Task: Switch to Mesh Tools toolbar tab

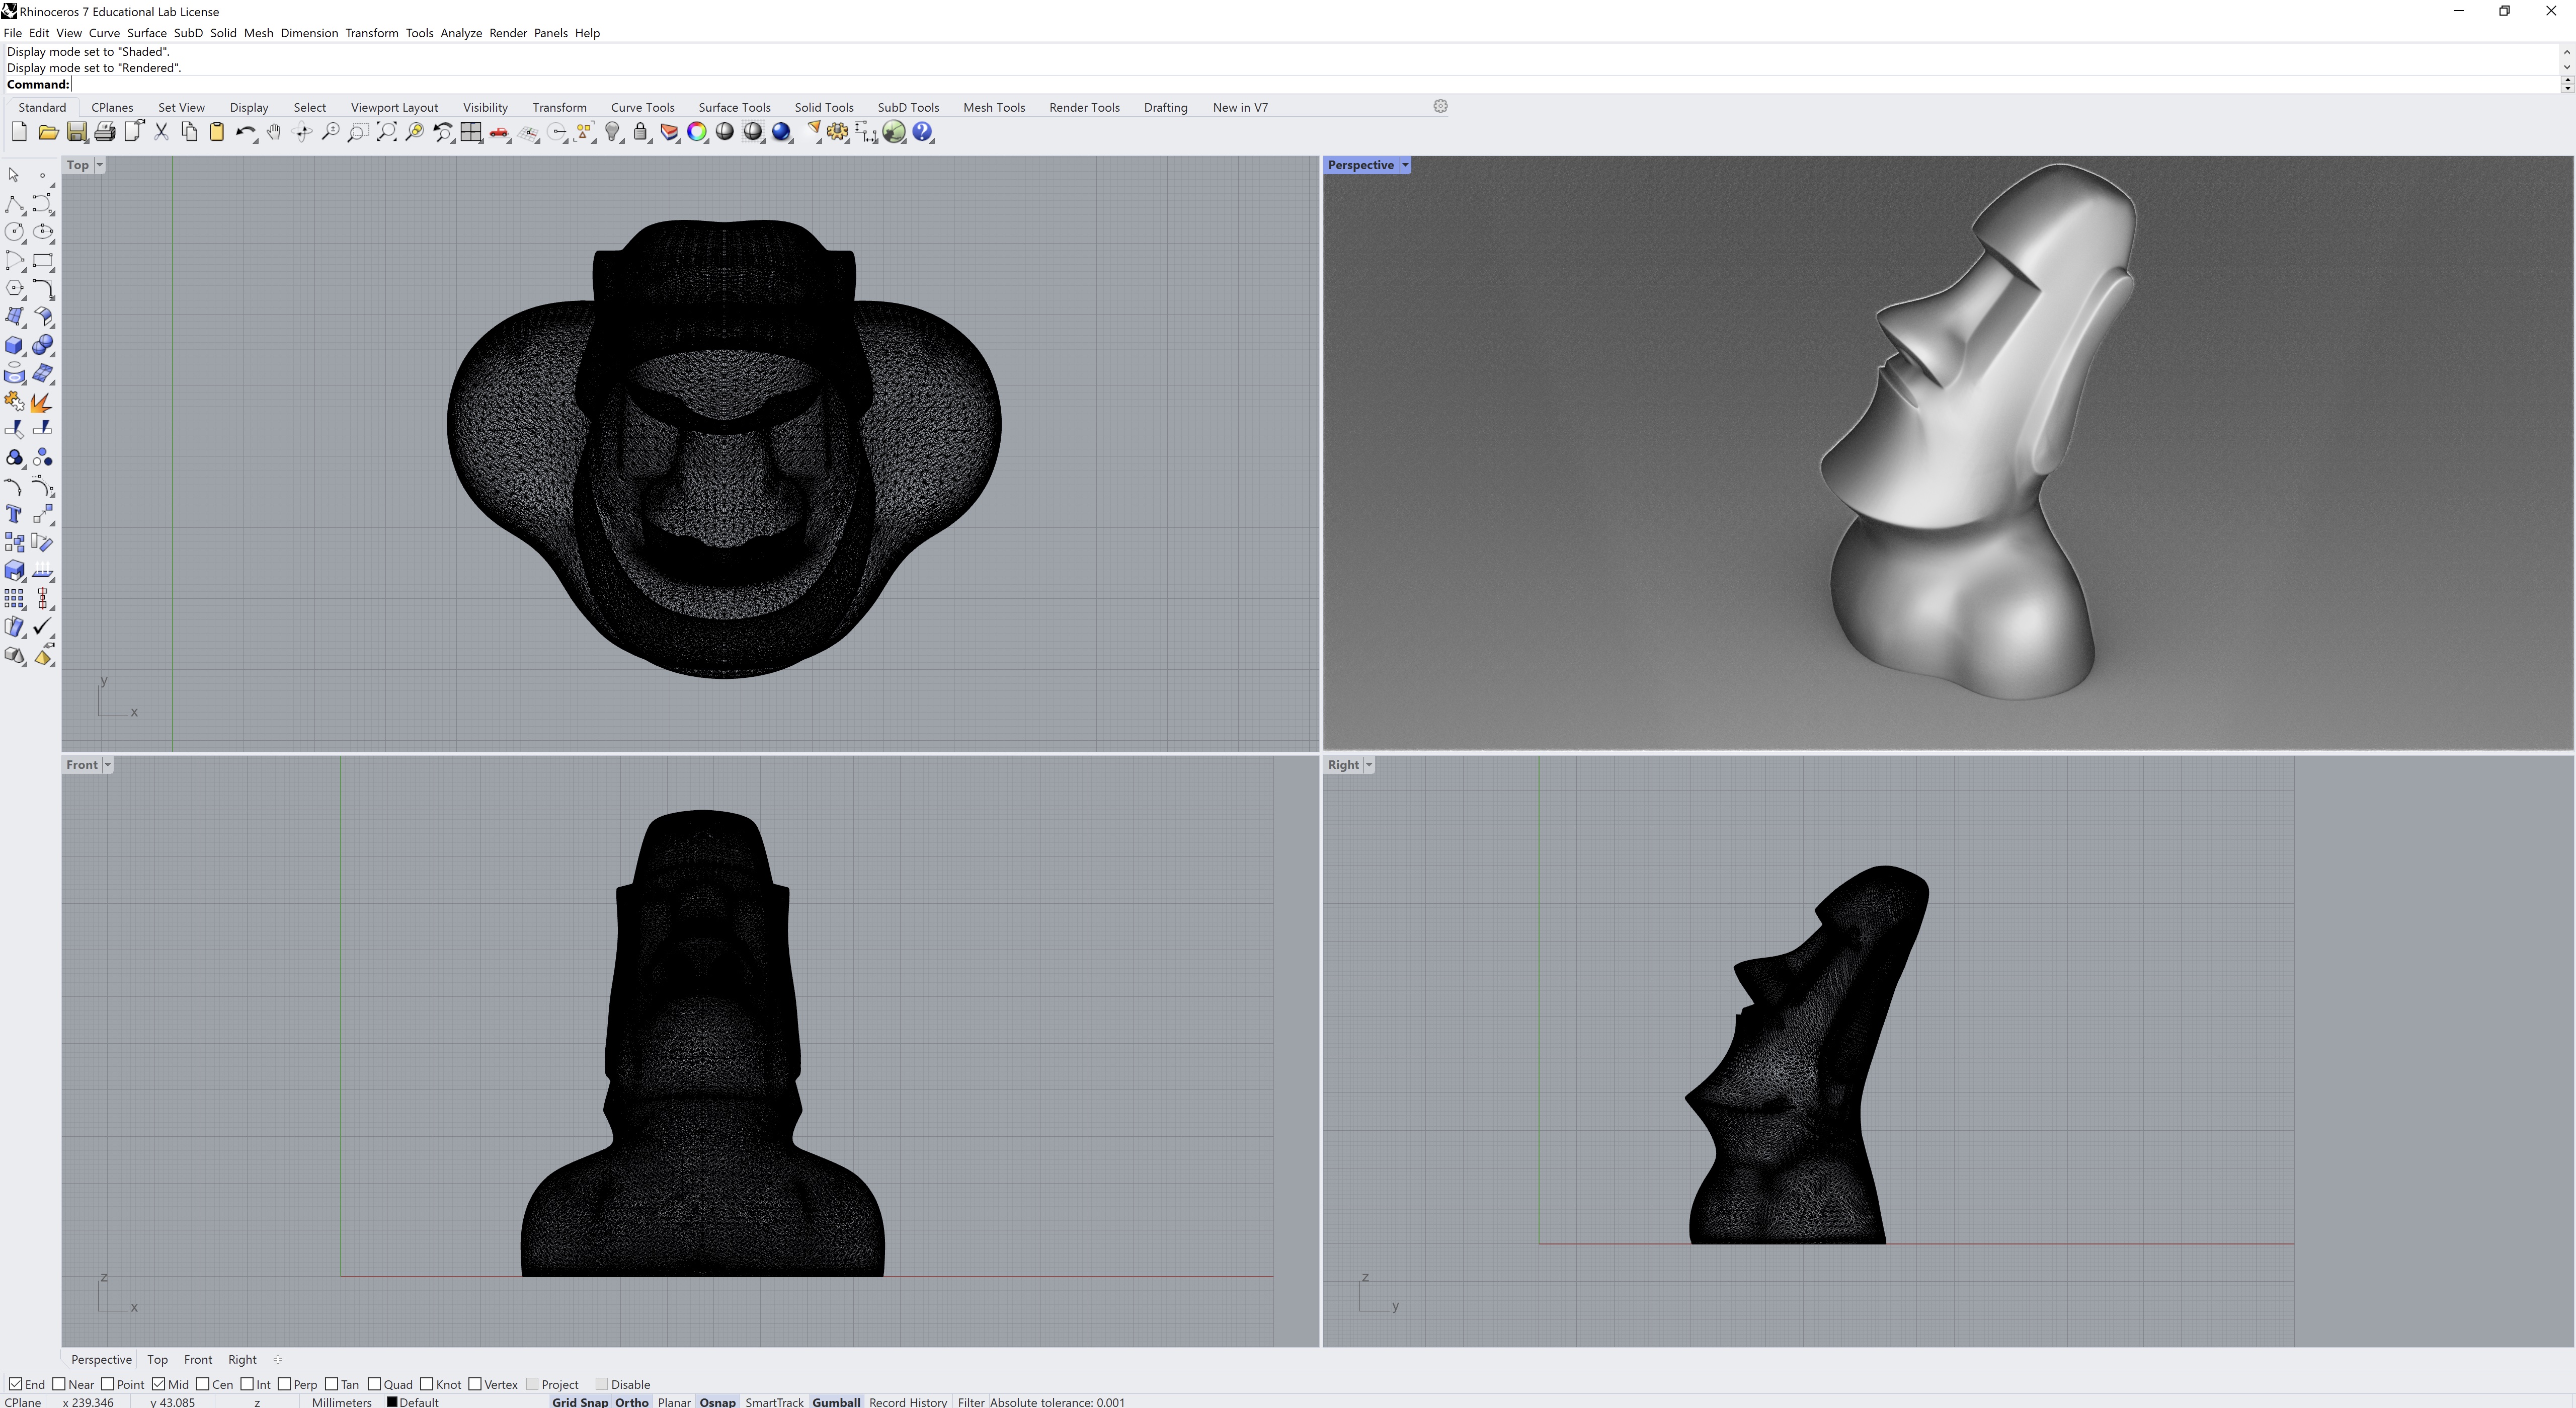Action: (x=993, y=107)
